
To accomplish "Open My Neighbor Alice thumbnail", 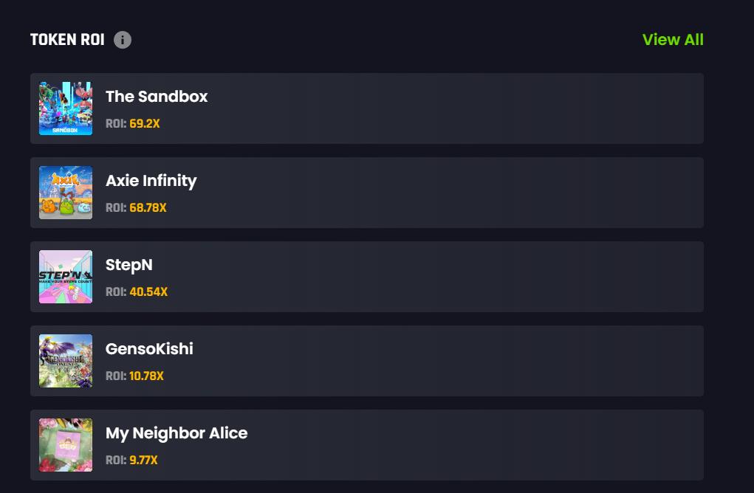I will pyautogui.click(x=66, y=445).
